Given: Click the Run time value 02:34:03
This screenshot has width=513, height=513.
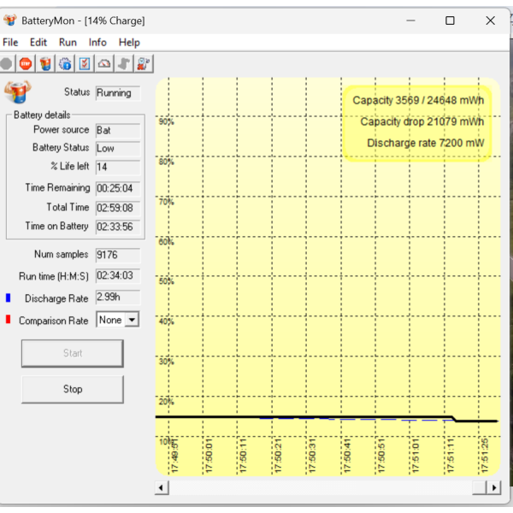Looking at the screenshot, I should (x=118, y=276).
